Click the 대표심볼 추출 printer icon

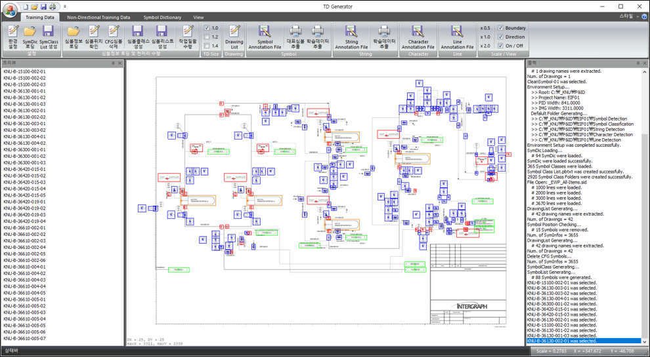(295, 36)
